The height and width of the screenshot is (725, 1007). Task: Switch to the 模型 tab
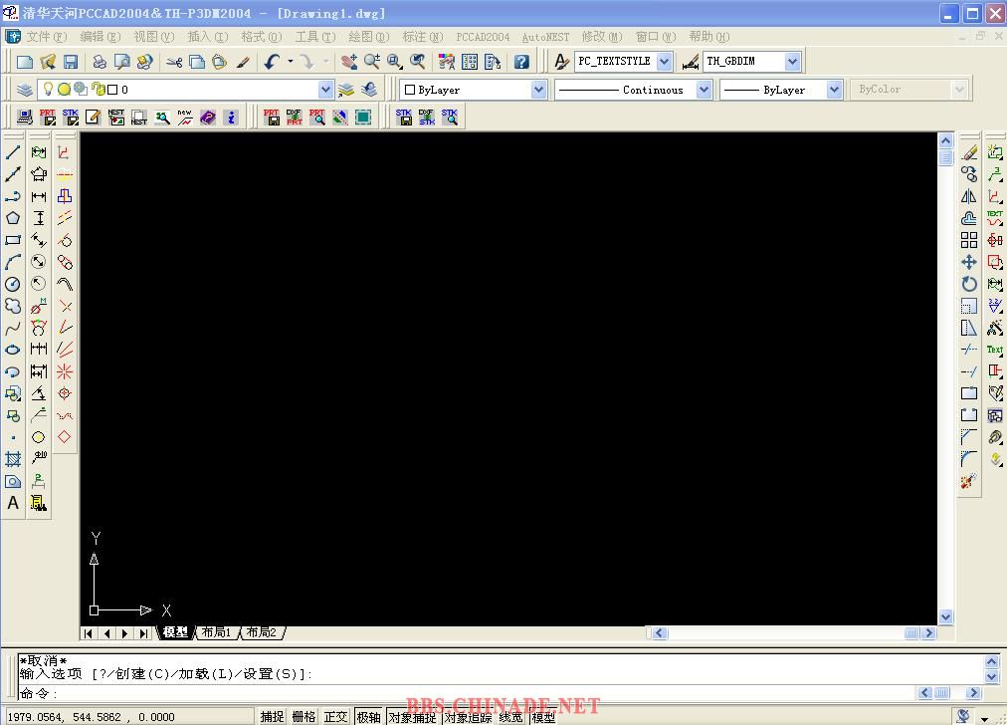tap(175, 632)
